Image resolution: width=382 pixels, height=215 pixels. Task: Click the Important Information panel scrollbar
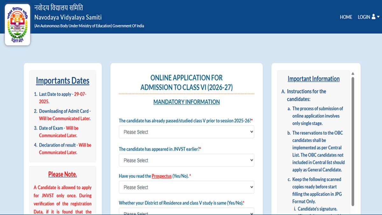pos(353,140)
